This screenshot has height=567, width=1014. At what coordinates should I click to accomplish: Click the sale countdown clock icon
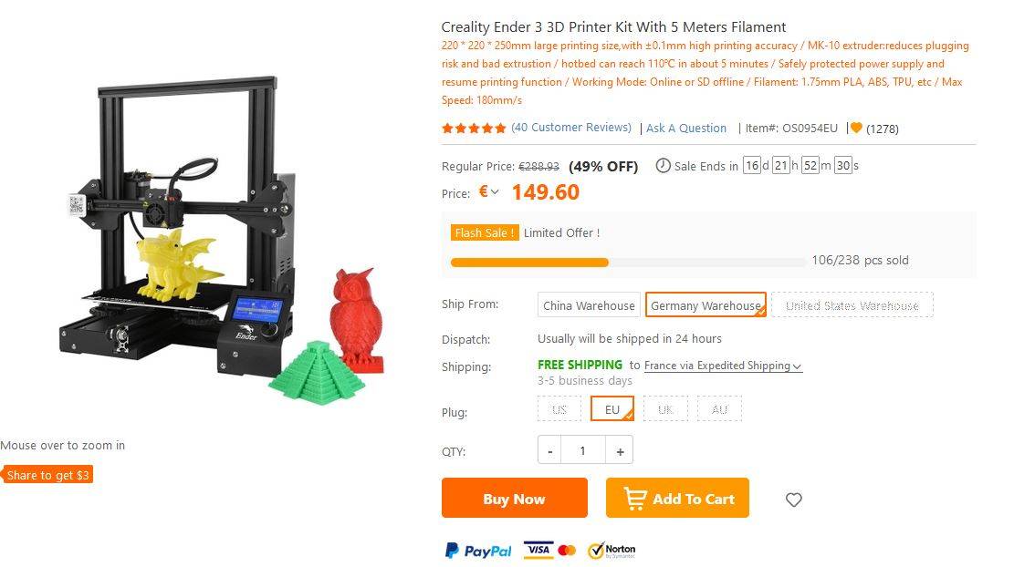coord(663,165)
